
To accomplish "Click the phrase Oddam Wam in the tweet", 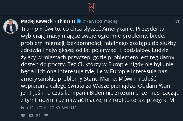I will (155, 86).
